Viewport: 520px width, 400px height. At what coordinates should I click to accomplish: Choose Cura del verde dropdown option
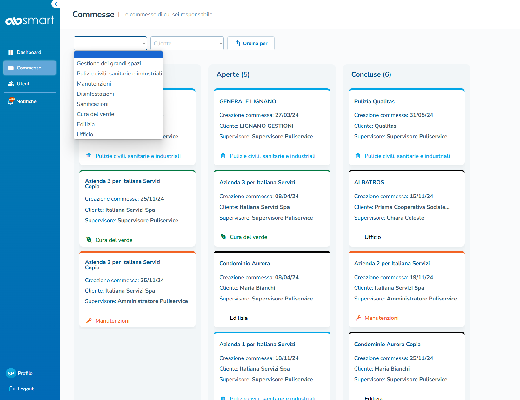(x=118, y=114)
